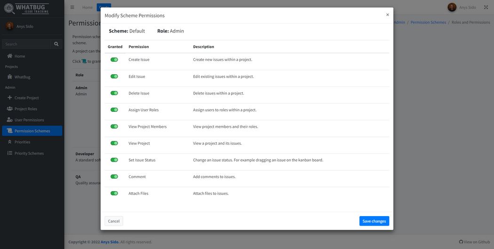494x249 pixels.
Task: Click Save changes button
Action: pos(374,221)
